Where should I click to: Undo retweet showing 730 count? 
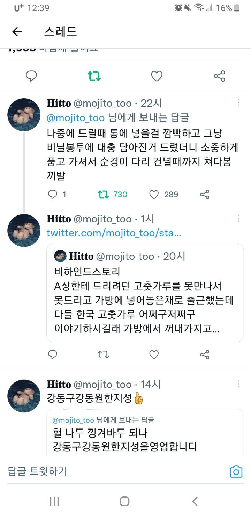point(103,194)
